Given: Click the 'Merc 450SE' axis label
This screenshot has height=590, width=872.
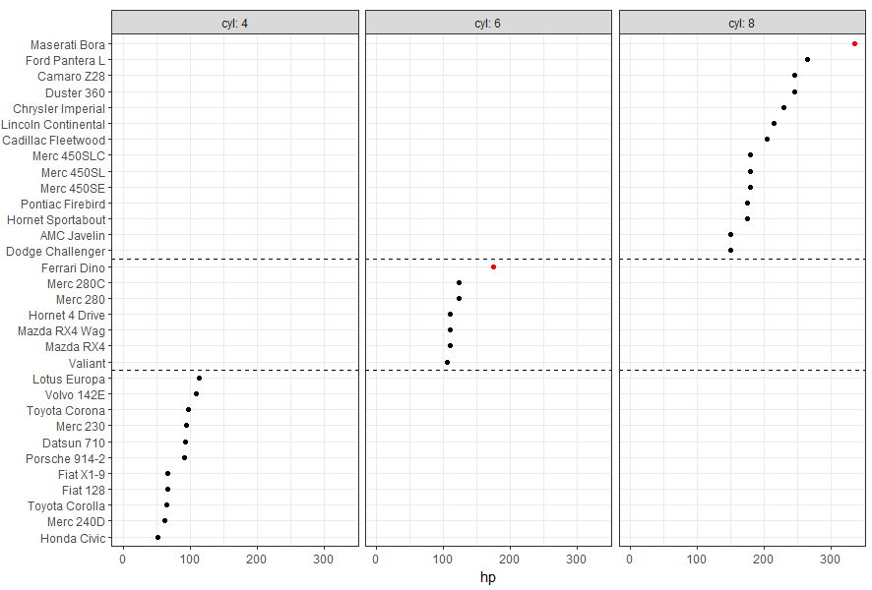Looking at the screenshot, I should click(72, 189).
